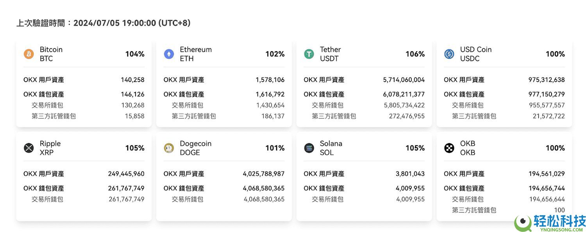Select the OKX 用戶資產 row under Ethereum
The height and width of the screenshot is (232, 586).
click(224, 80)
